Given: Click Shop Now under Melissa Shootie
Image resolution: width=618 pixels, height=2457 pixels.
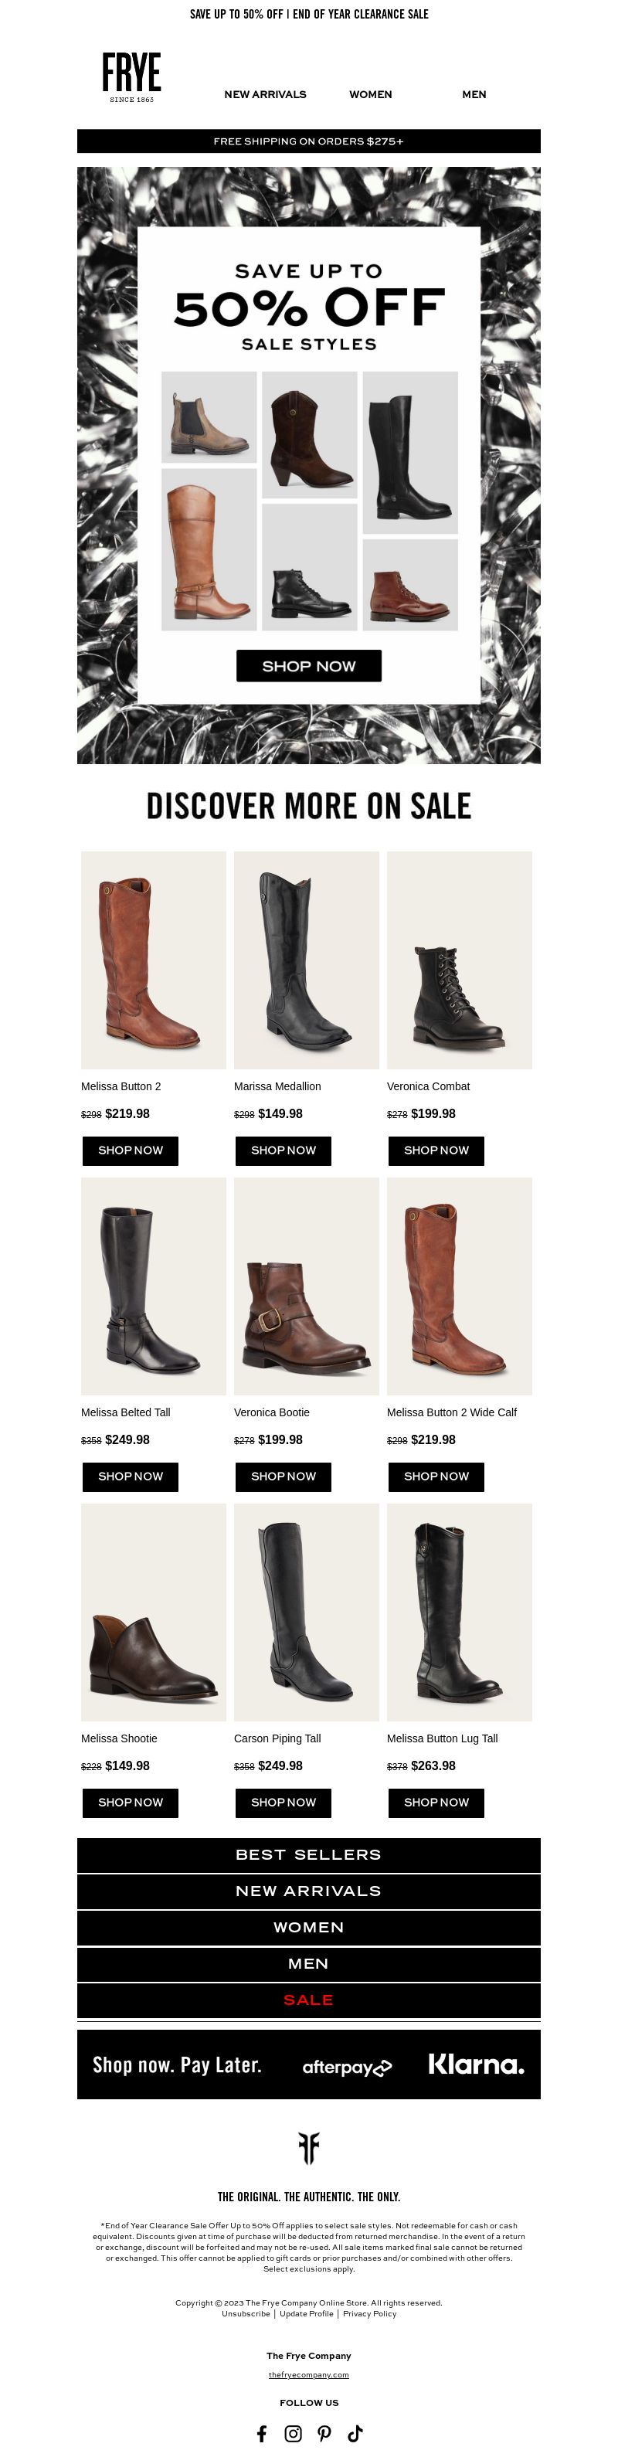Looking at the screenshot, I should [x=131, y=1803].
